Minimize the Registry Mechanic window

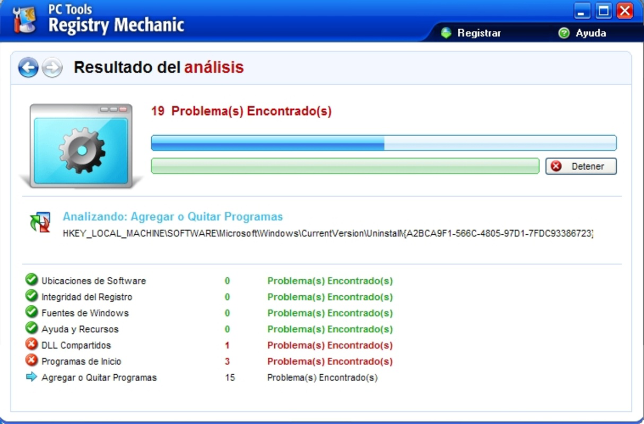[x=582, y=11]
